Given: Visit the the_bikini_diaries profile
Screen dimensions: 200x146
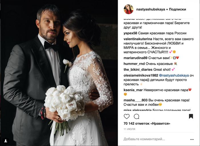Looking at the screenshot, I should click(138, 70).
